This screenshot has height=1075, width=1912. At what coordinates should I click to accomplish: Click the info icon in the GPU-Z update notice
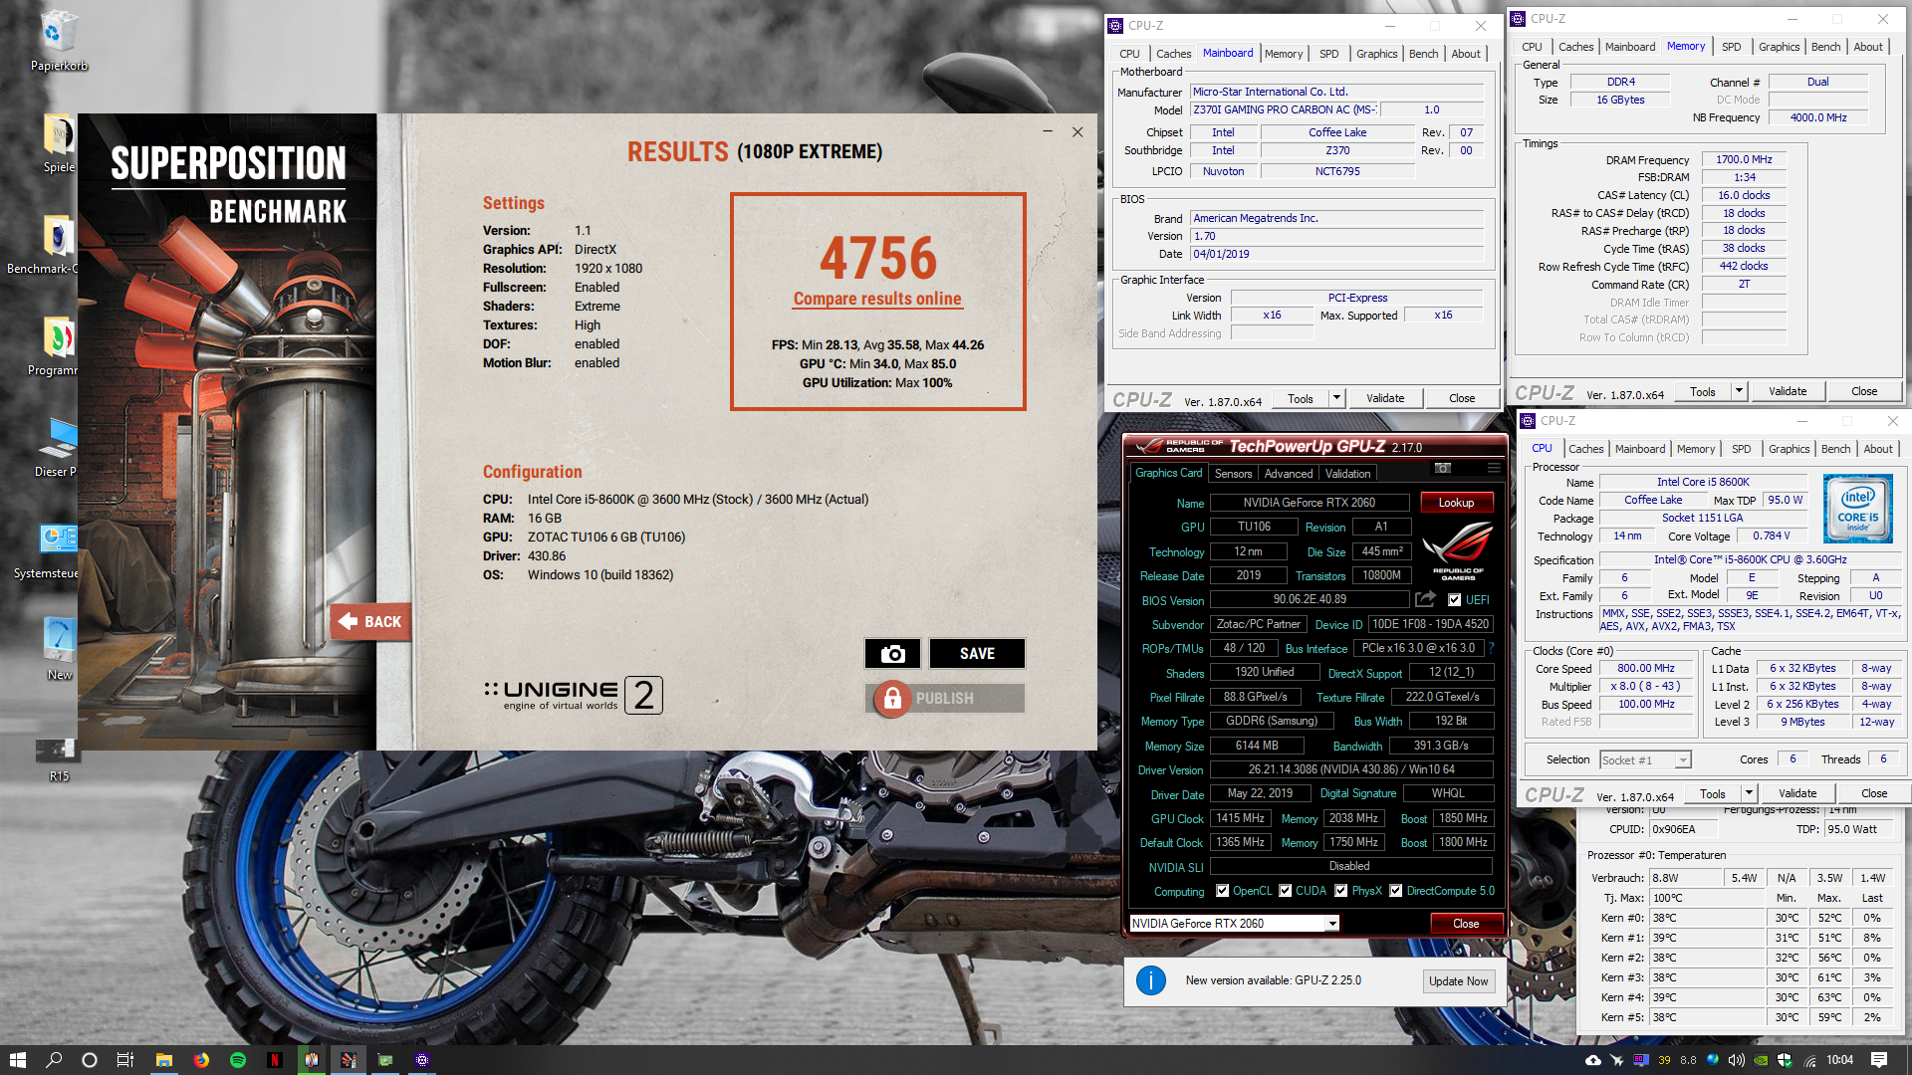[x=1150, y=980]
